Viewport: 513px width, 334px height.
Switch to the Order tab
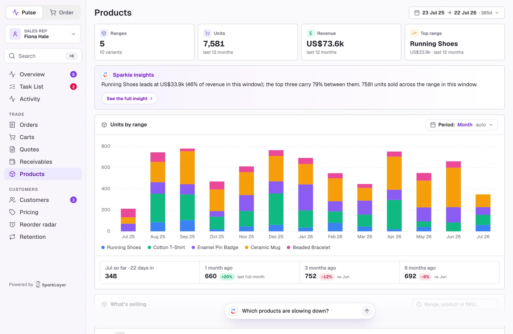(62, 13)
